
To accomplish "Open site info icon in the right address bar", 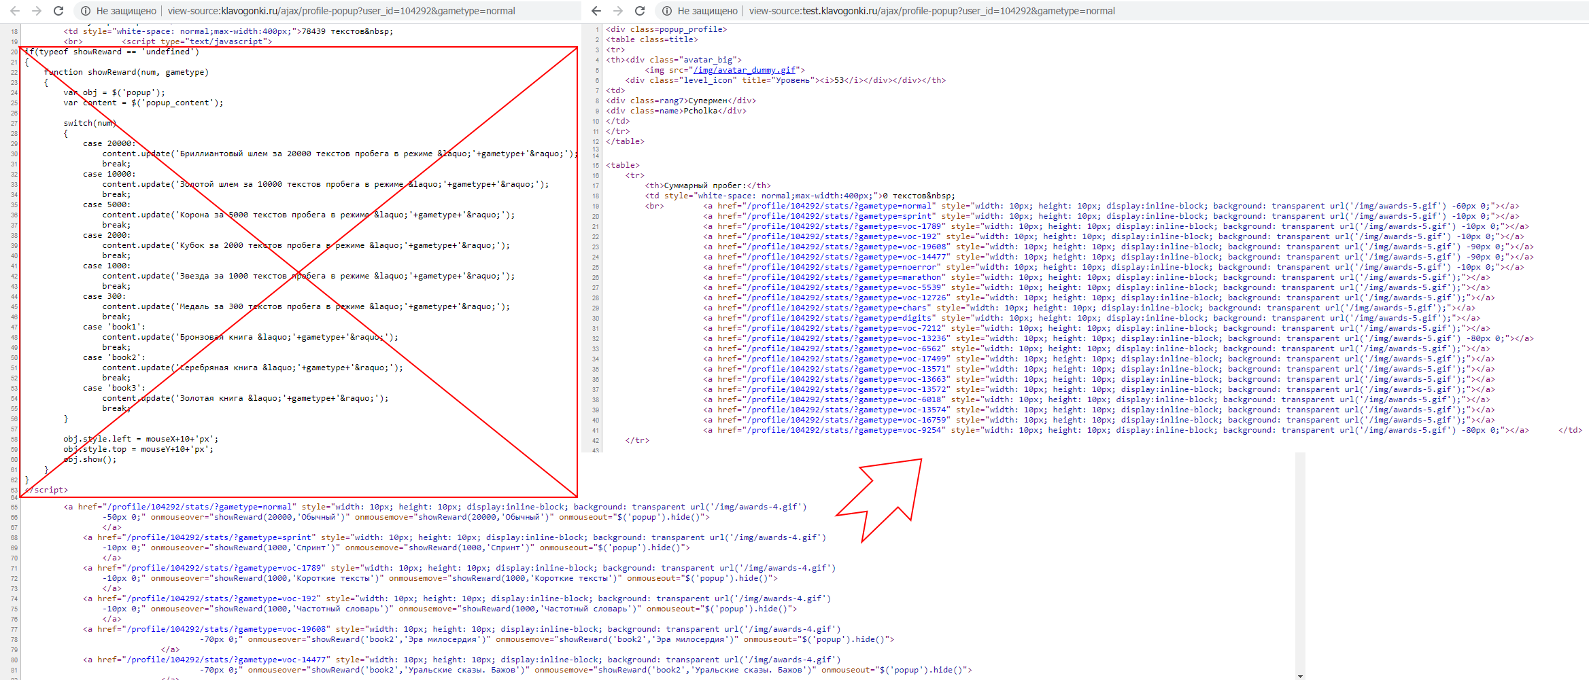I will click(x=667, y=11).
